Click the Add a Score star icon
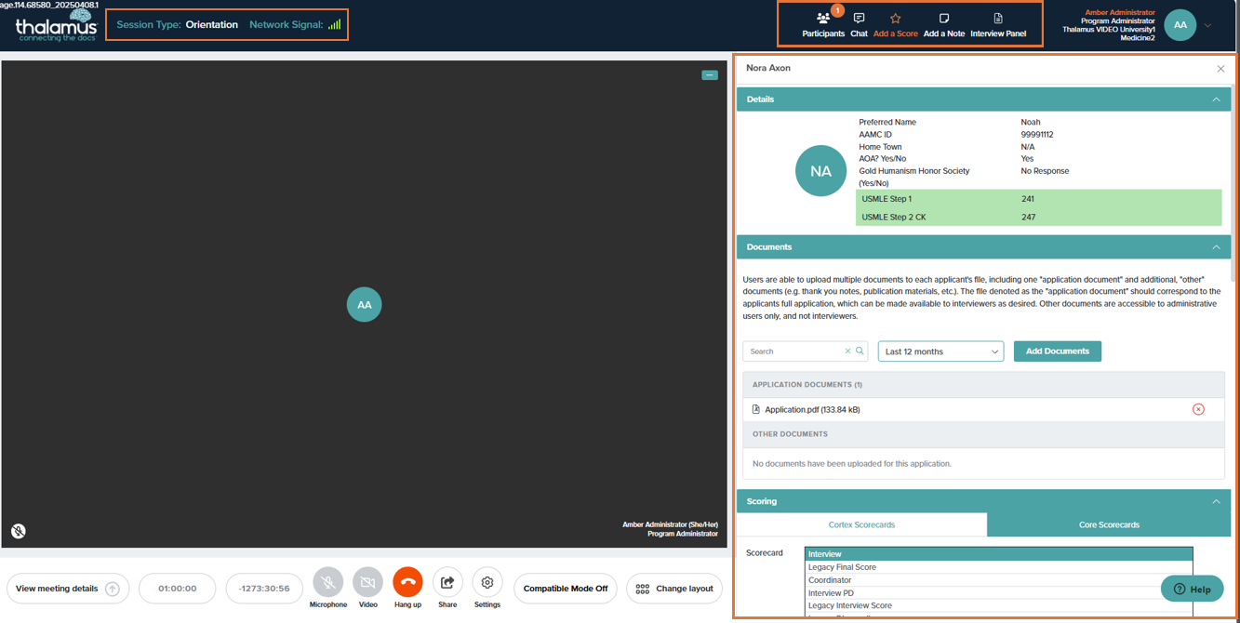The image size is (1240, 623). (896, 18)
